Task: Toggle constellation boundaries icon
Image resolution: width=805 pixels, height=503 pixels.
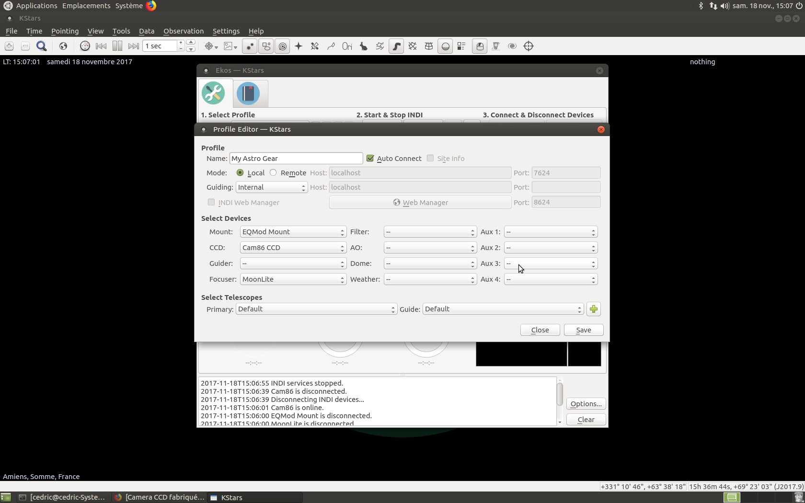Action: coord(380,46)
